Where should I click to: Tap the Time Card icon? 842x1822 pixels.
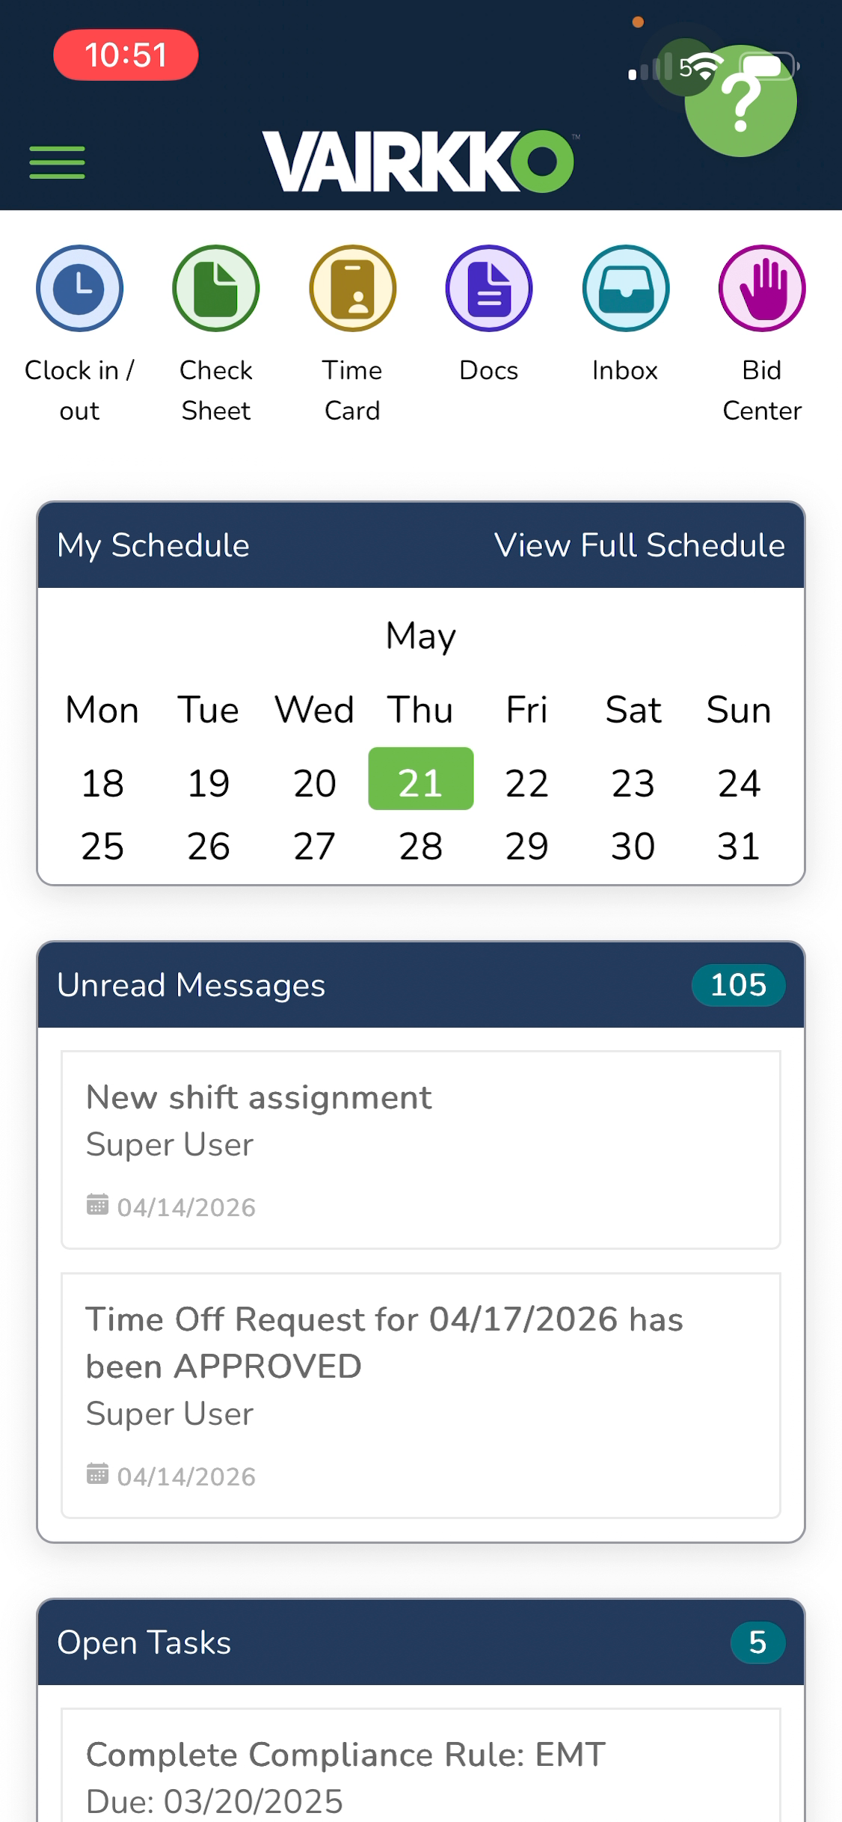click(352, 288)
